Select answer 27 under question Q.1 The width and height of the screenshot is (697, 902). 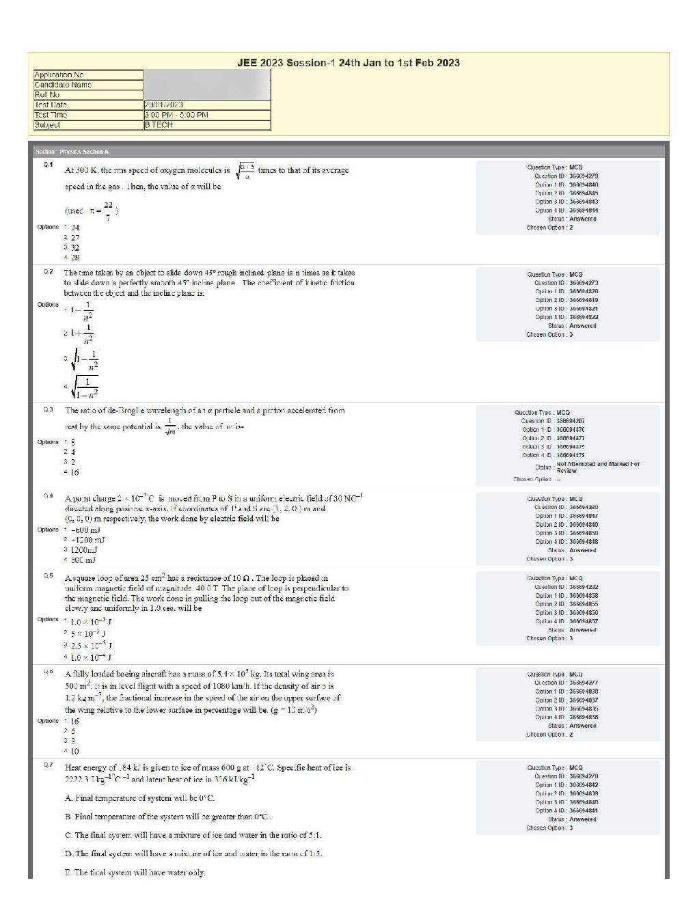coord(75,238)
